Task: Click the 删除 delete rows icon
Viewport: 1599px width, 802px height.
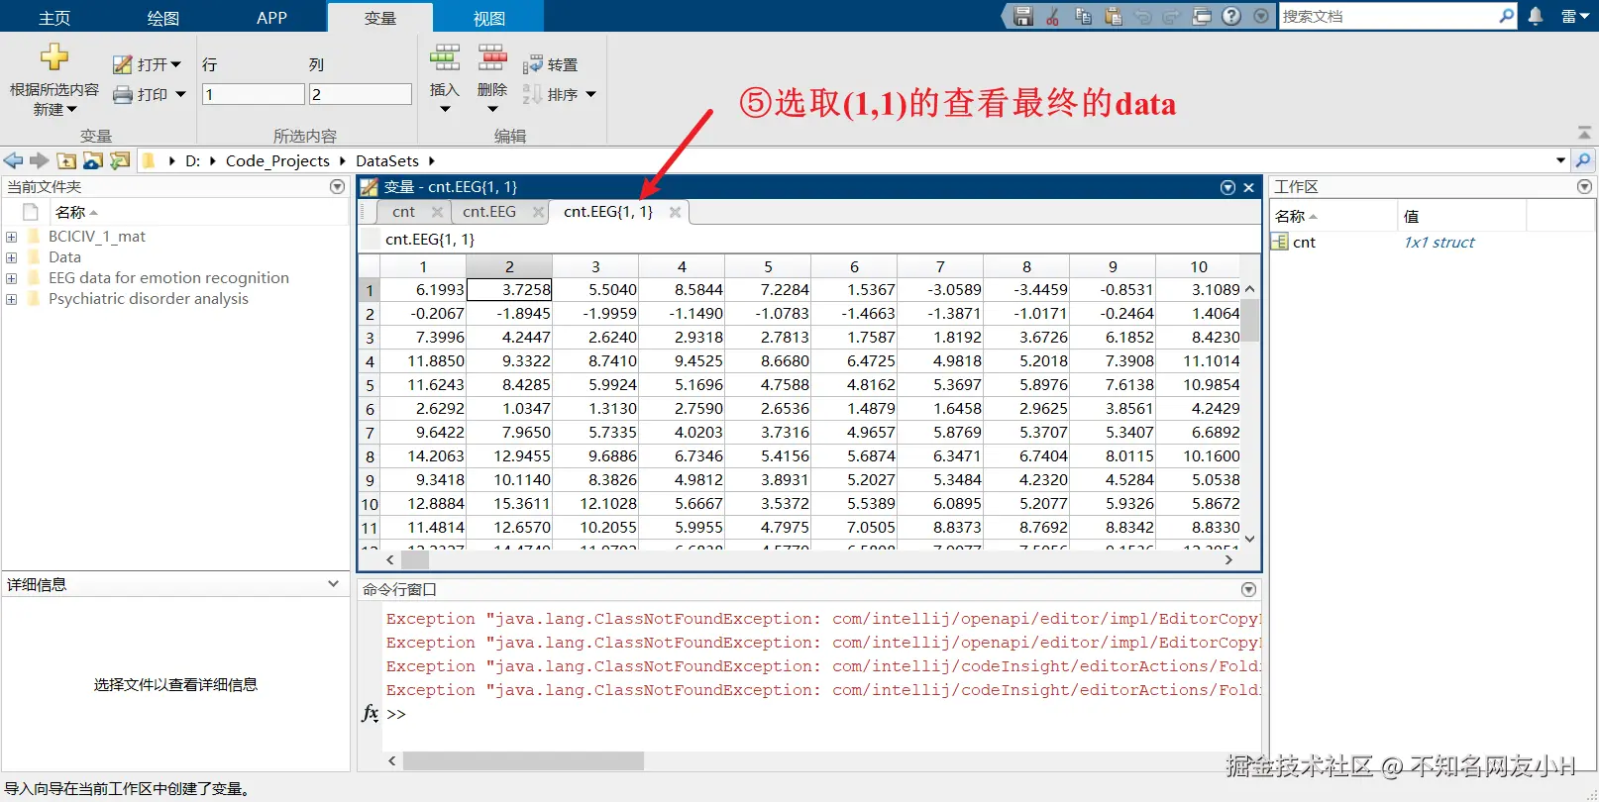Action: point(492,58)
